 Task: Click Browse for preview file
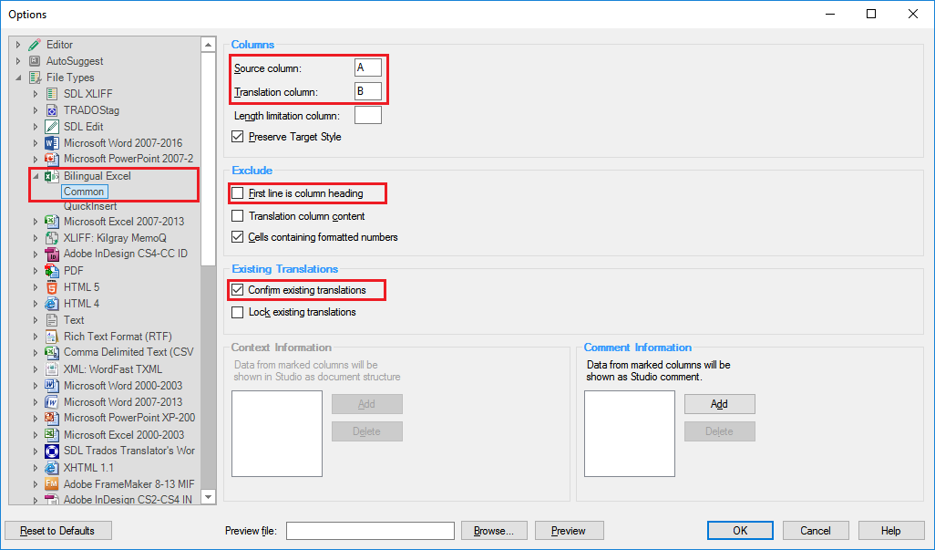pos(494,530)
